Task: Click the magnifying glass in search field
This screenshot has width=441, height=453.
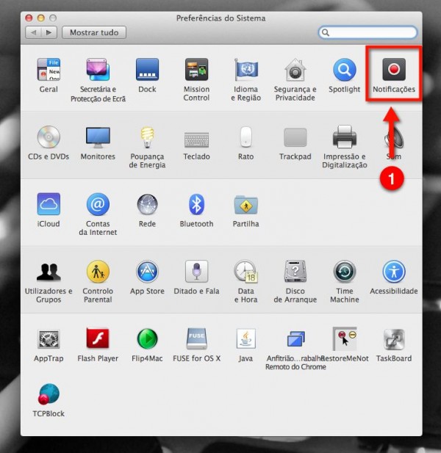Action: (326, 32)
